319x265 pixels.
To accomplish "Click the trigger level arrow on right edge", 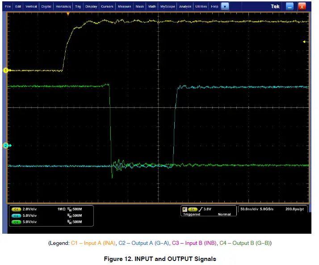I will (305, 42).
